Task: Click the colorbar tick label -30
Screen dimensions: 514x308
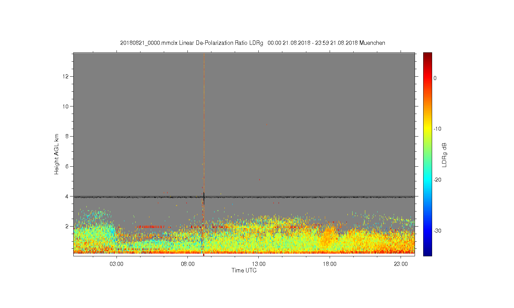Action: (437, 231)
